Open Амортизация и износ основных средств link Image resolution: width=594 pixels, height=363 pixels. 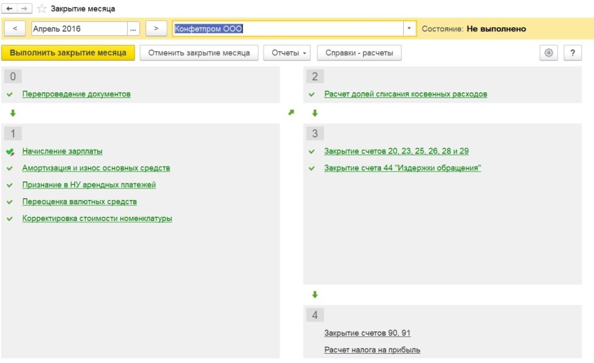tap(96, 168)
